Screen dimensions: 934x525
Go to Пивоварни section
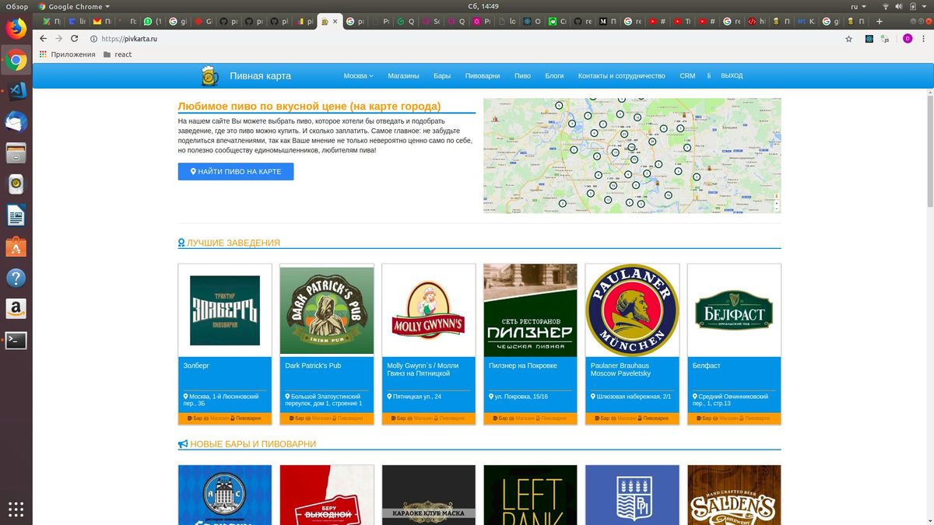(483, 75)
